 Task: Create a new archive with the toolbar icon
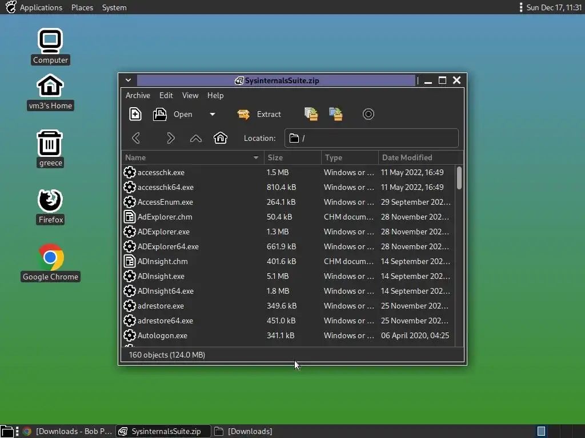tap(135, 114)
